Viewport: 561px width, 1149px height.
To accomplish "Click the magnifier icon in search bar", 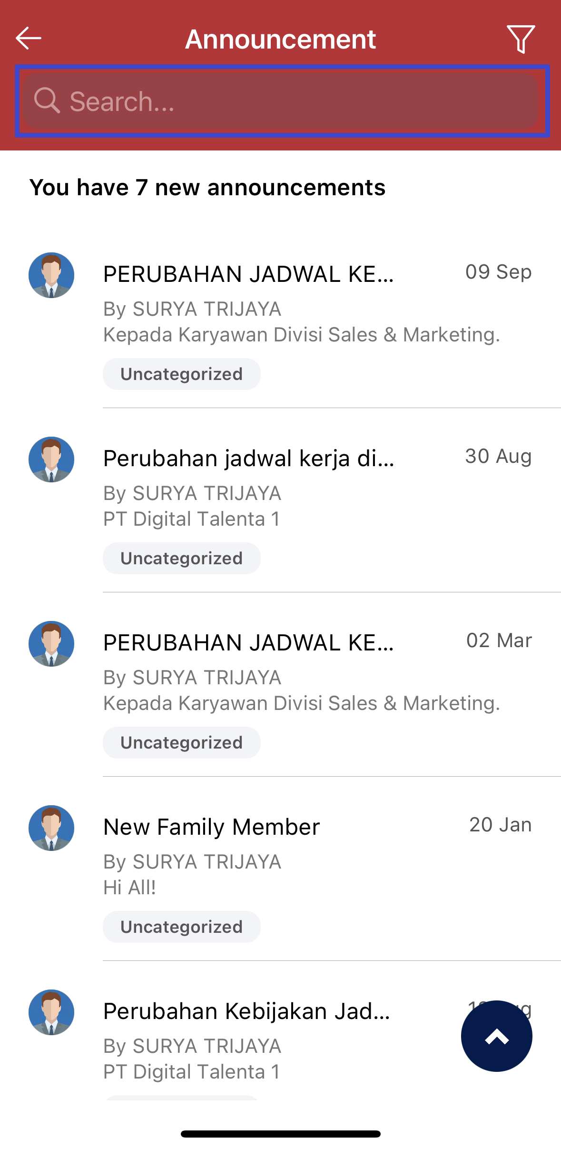I will (47, 100).
